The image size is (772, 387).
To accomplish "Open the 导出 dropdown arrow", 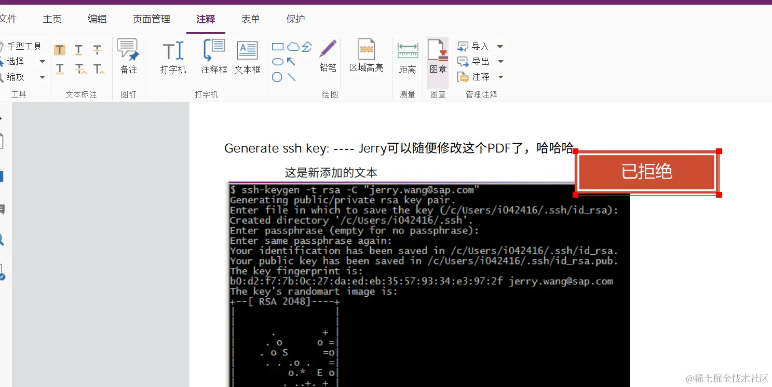I will (500, 62).
